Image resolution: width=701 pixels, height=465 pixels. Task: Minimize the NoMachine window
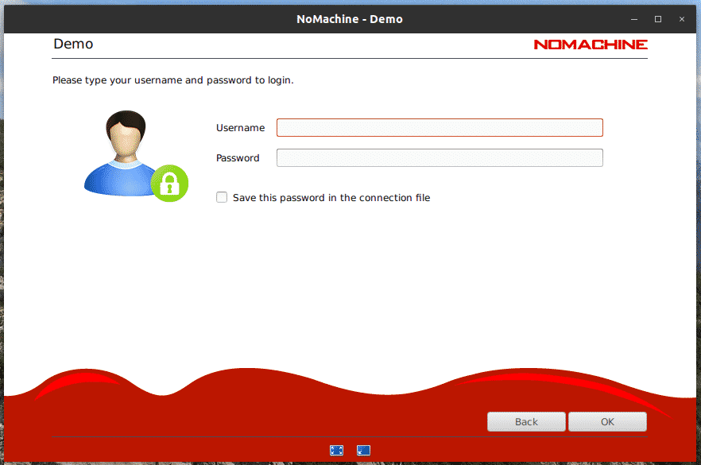634,19
